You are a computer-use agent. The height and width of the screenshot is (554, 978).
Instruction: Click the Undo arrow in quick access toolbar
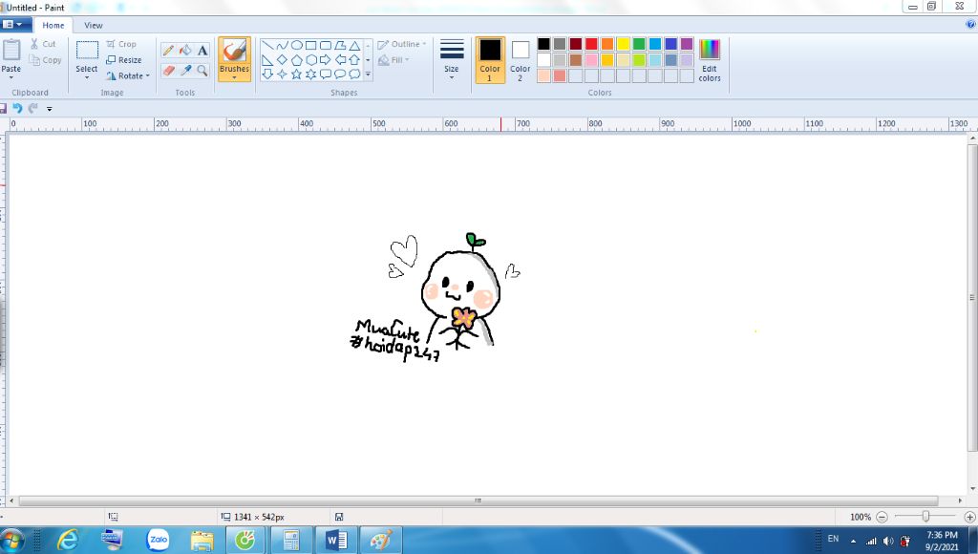coord(17,108)
